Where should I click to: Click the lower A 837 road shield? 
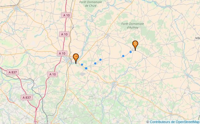coord(27,97)
